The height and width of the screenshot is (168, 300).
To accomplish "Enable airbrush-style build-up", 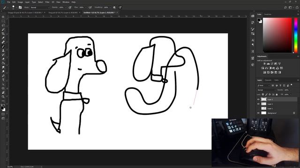I will pos(90,7).
